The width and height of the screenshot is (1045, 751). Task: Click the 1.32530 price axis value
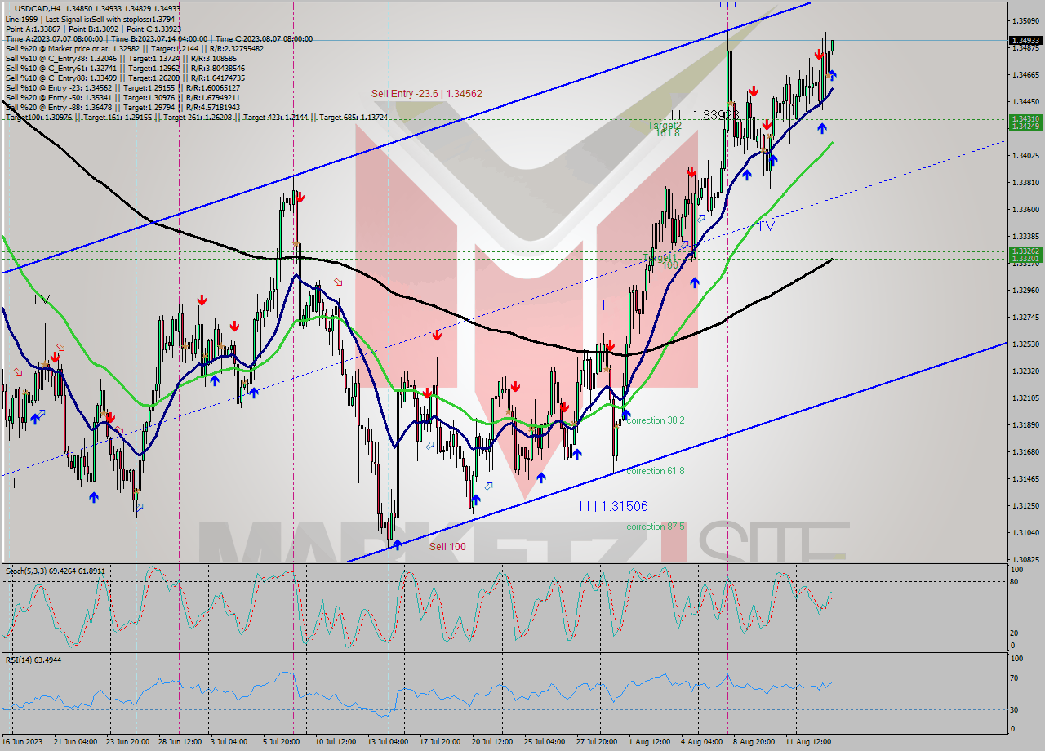1025,344
